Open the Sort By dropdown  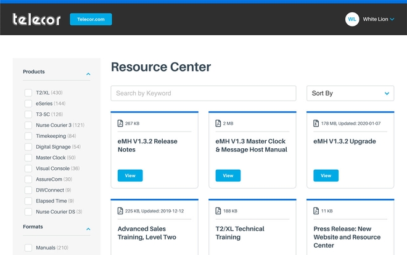(x=350, y=93)
